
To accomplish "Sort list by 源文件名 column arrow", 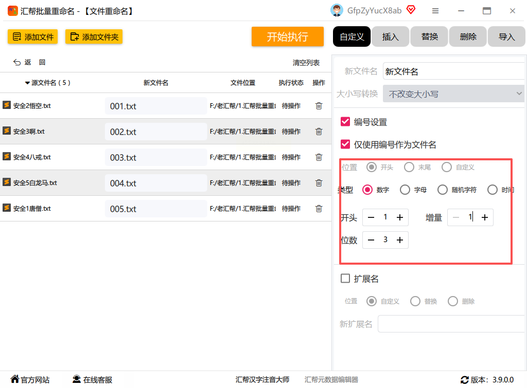I will pyautogui.click(x=27, y=83).
